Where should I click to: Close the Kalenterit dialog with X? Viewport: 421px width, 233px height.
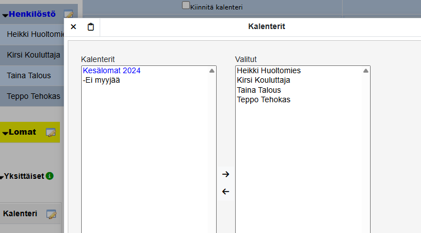(x=73, y=27)
